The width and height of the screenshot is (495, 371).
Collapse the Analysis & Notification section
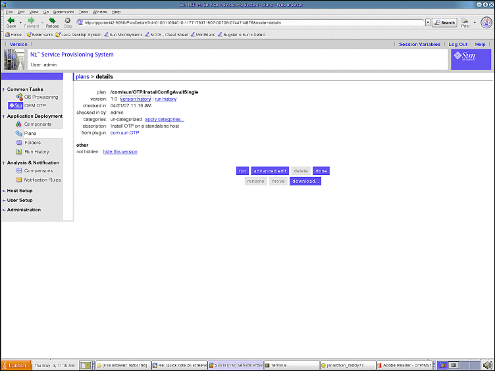pos(3,162)
